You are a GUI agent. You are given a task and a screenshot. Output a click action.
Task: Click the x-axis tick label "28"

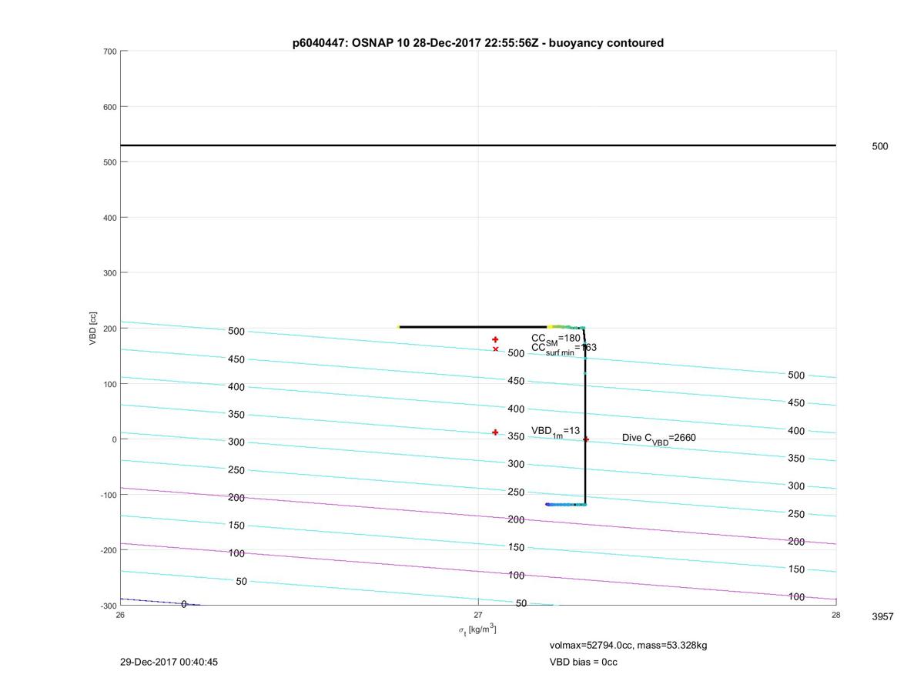click(x=836, y=615)
